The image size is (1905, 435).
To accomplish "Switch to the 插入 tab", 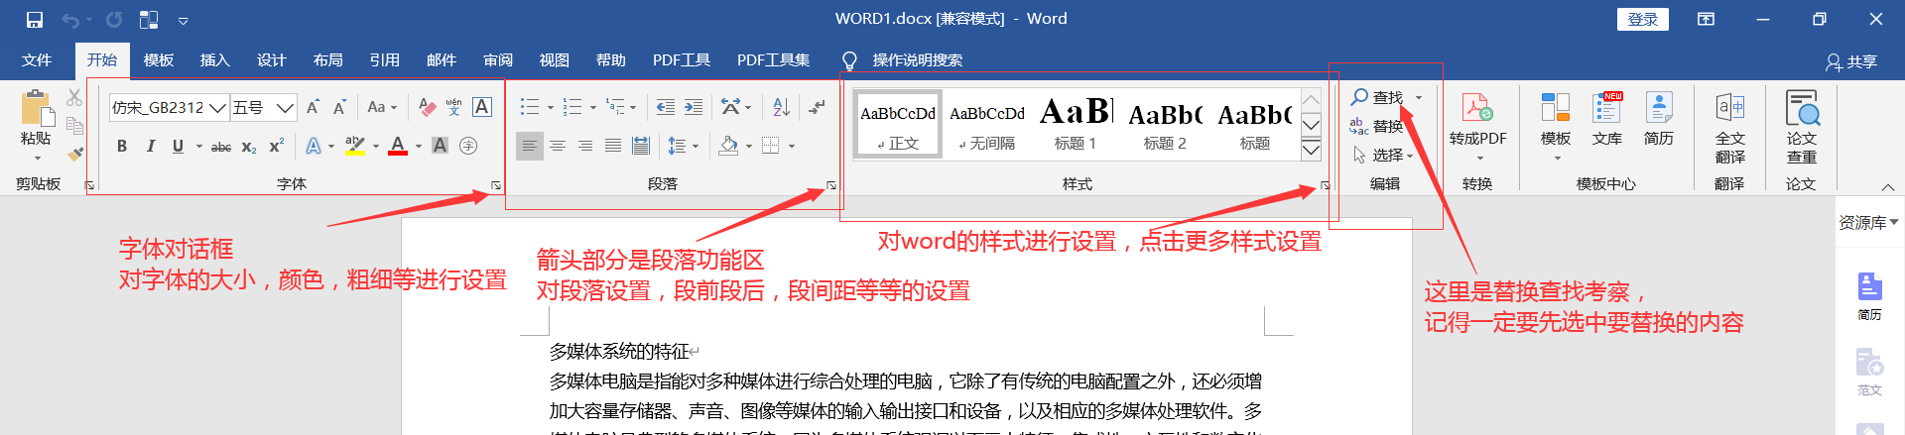I will (214, 60).
